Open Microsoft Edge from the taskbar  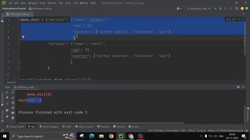click(91, 136)
